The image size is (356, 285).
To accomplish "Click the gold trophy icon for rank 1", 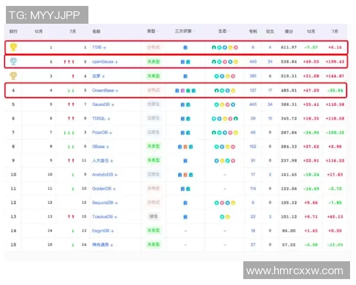I will (x=13, y=47).
